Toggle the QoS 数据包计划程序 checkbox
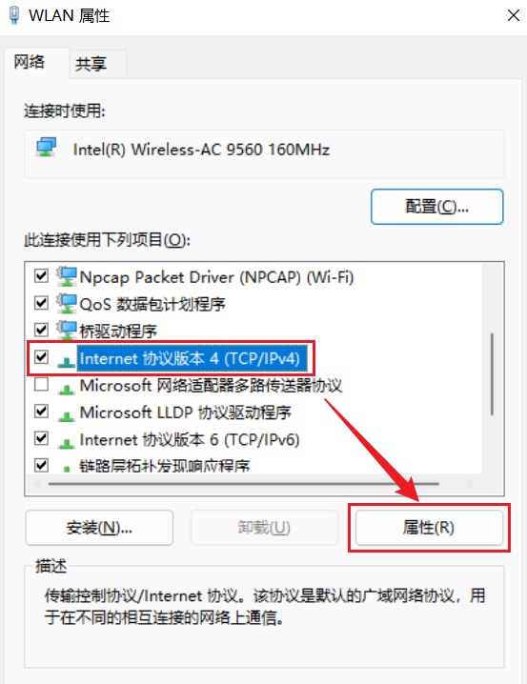Screen dimensions: 527x684 point(41,303)
